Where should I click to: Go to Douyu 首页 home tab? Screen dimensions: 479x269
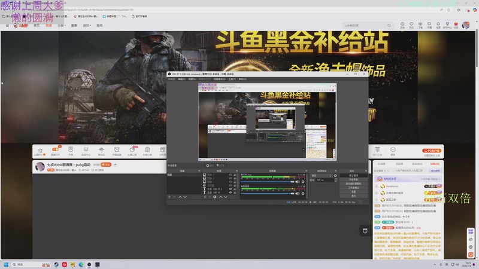(37, 25)
